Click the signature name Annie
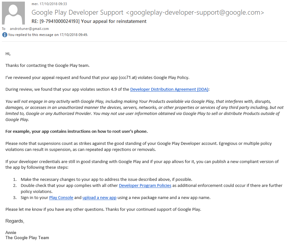 (11, 232)
